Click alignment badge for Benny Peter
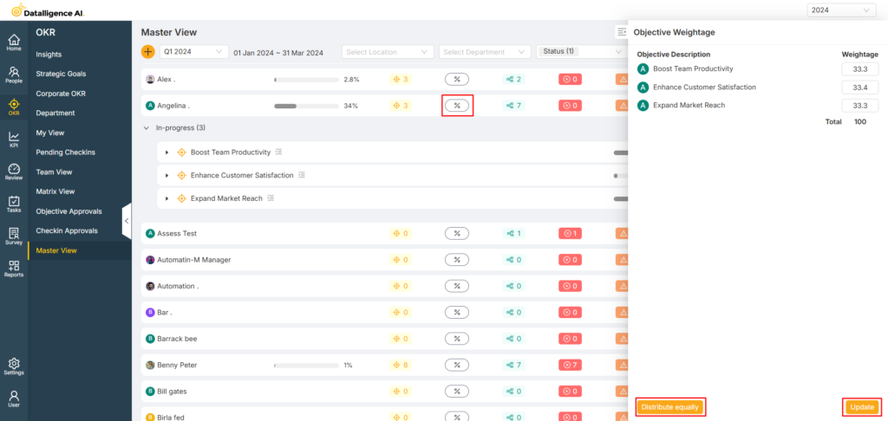The height and width of the screenshot is (421, 888). coord(513,365)
